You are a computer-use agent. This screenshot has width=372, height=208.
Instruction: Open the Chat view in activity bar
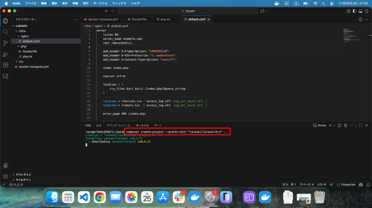coord(5,76)
